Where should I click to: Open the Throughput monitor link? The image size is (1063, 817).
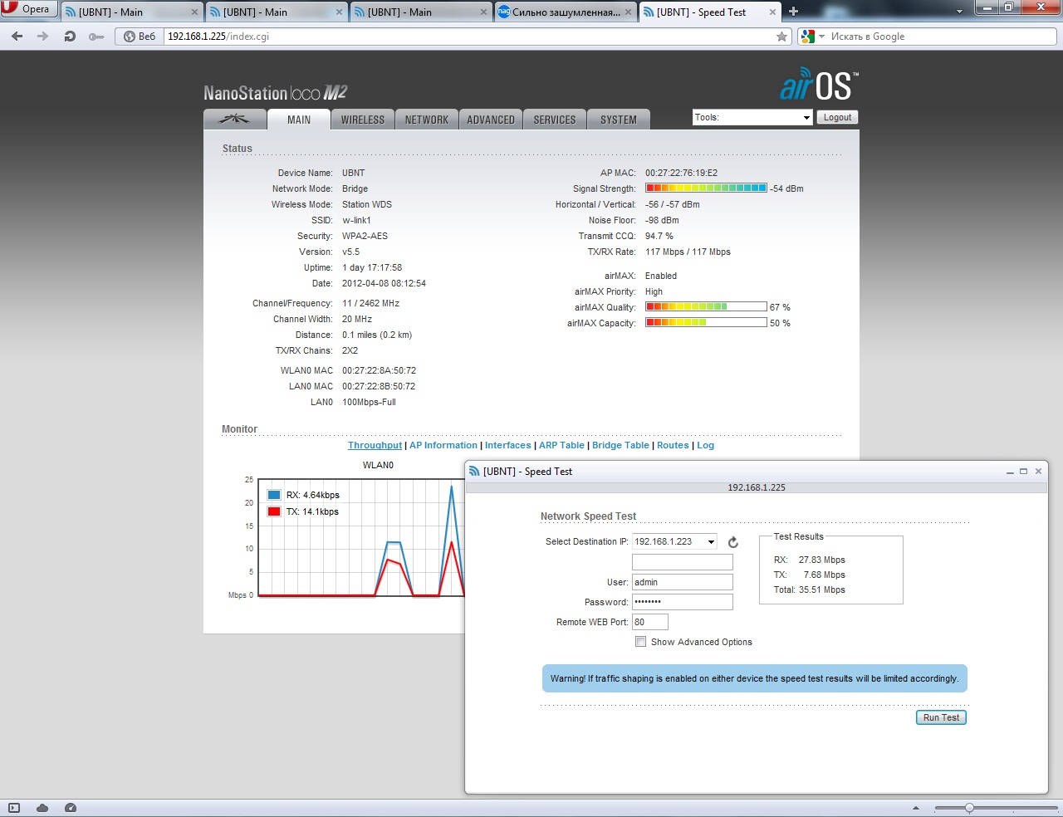[x=375, y=445]
